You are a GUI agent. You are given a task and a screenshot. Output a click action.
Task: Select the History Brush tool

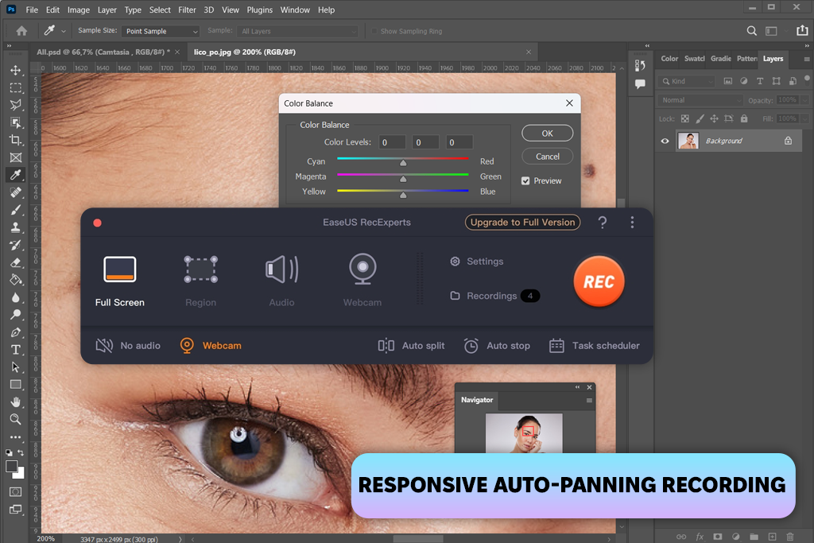coord(16,245)
